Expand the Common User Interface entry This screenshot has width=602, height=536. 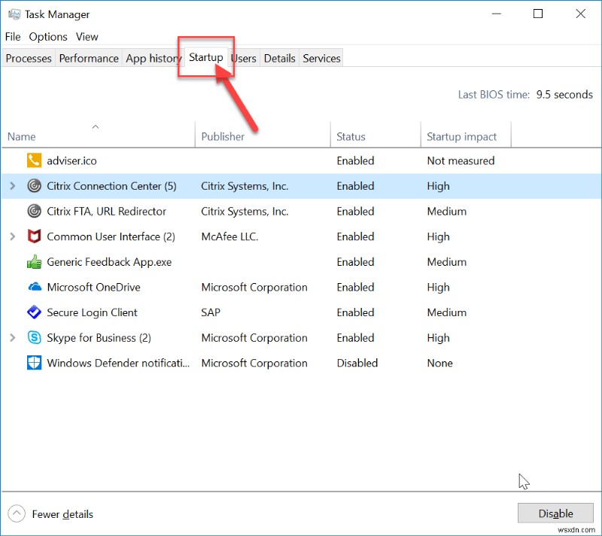13,236
